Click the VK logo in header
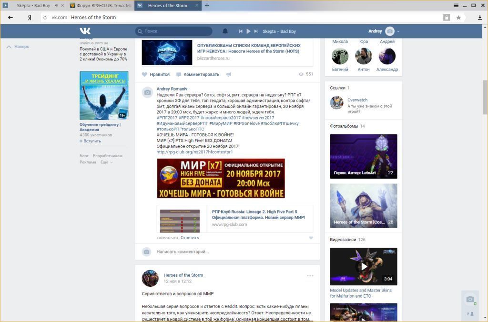Viewport: 488px width, 322px height. (x=85, y=31)
